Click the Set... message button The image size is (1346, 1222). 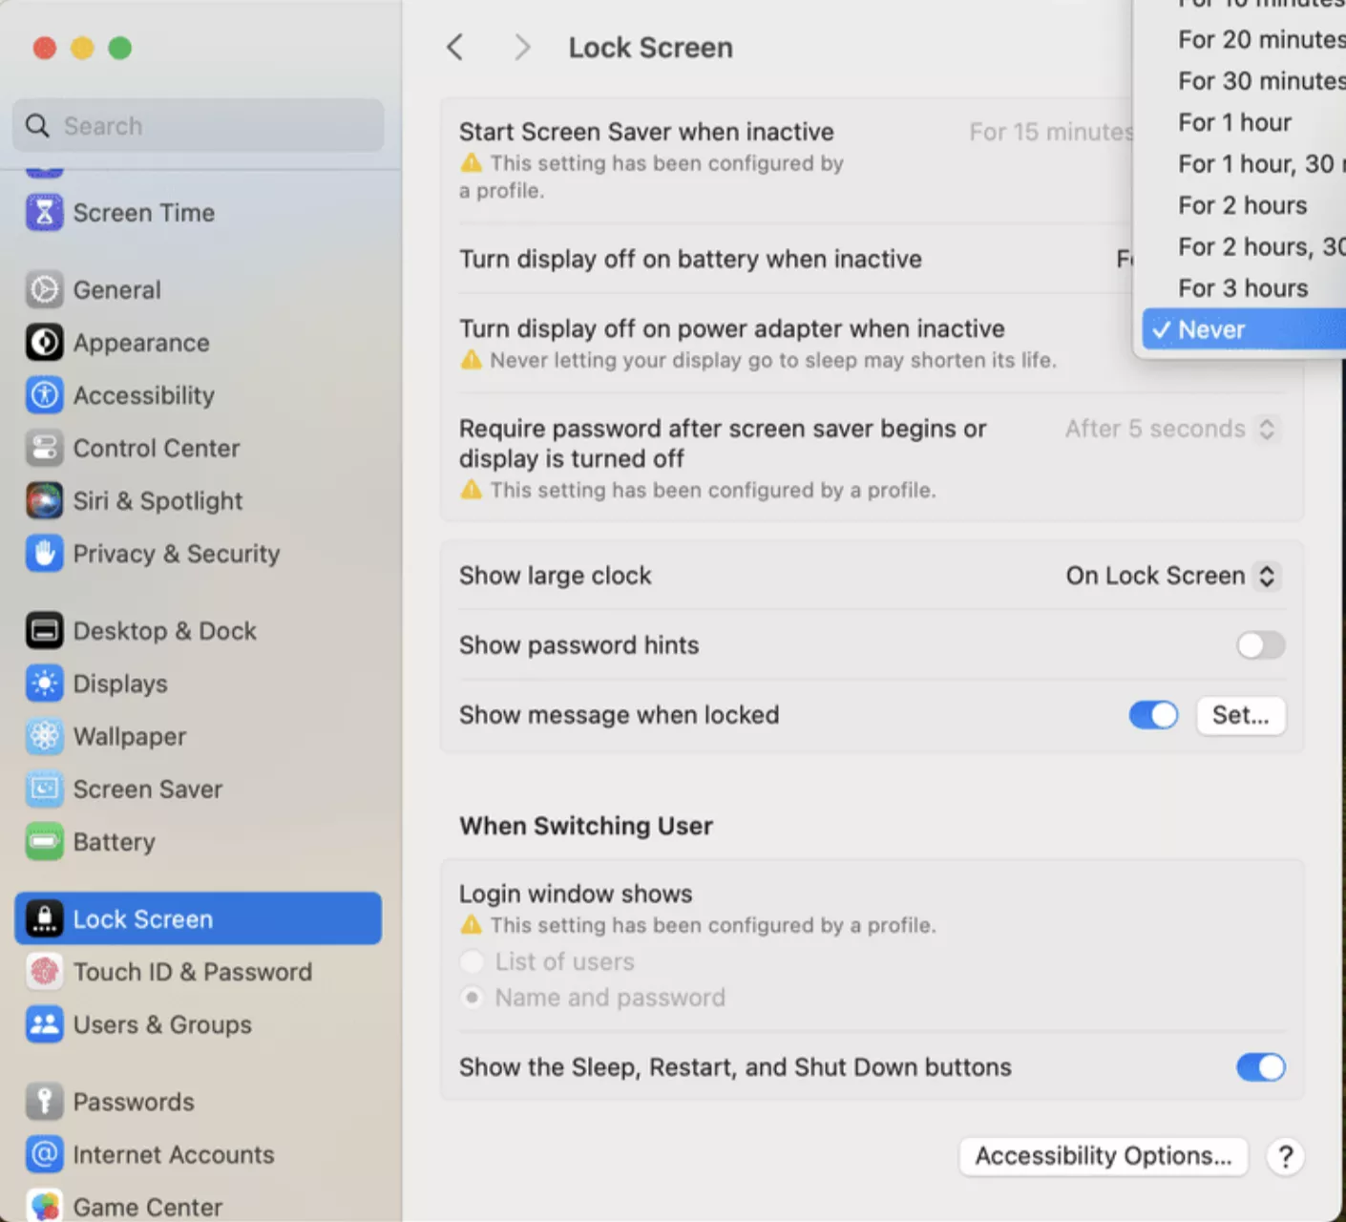pos(1240,715)
